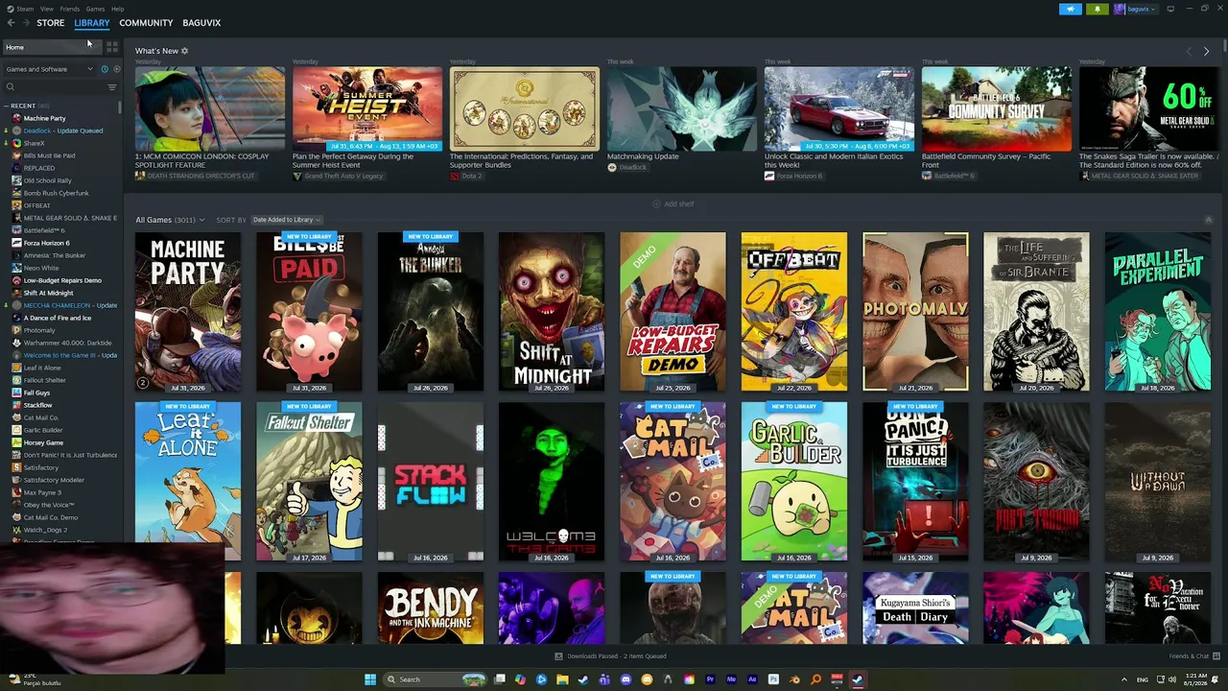Select the LIBRARY tab
The width and height of the screenshot is (1228, 691).
click(x=92, y=23)
